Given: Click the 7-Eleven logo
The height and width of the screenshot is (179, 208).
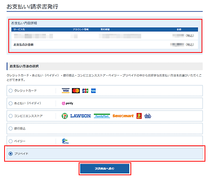Looking at the screenshot, I should tap(65, 116).
